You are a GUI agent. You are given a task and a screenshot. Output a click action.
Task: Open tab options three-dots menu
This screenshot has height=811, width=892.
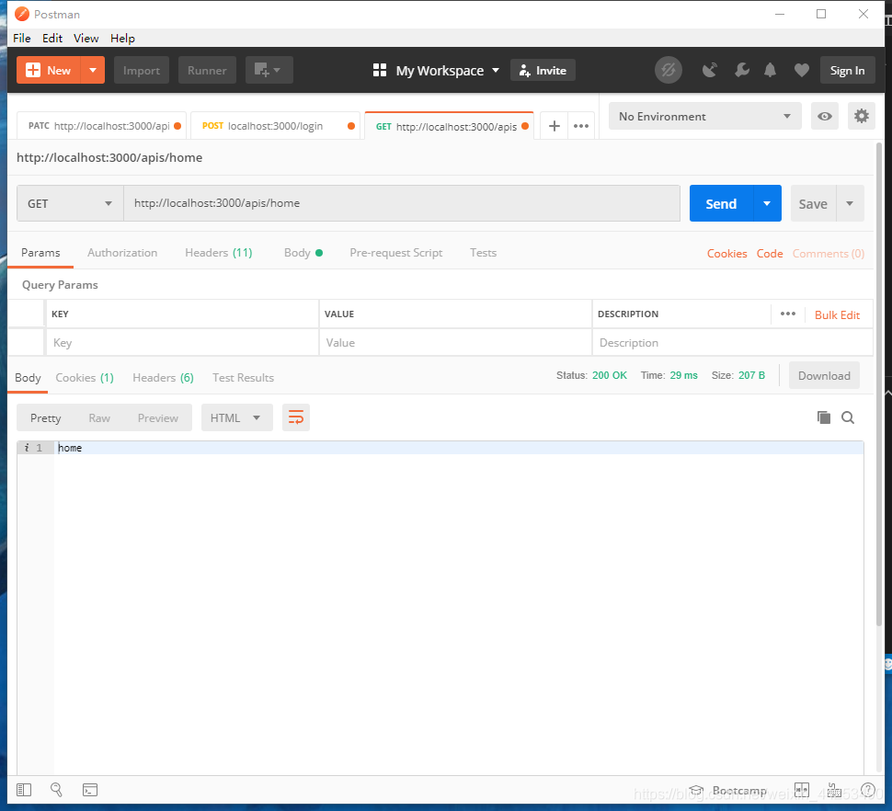click(581, 126)
